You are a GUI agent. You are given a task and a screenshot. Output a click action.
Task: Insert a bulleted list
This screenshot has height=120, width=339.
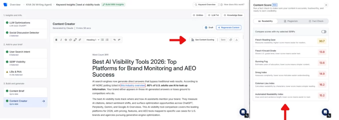point(103,40)
